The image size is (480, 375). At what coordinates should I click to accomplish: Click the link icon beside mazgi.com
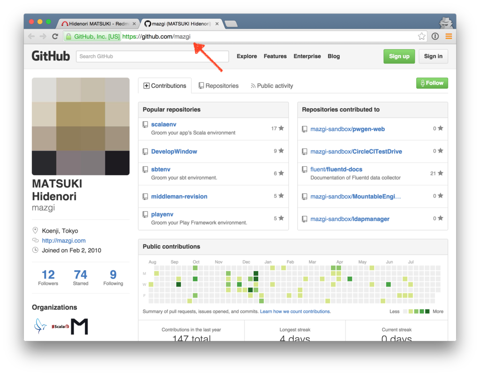click(36, 241)
